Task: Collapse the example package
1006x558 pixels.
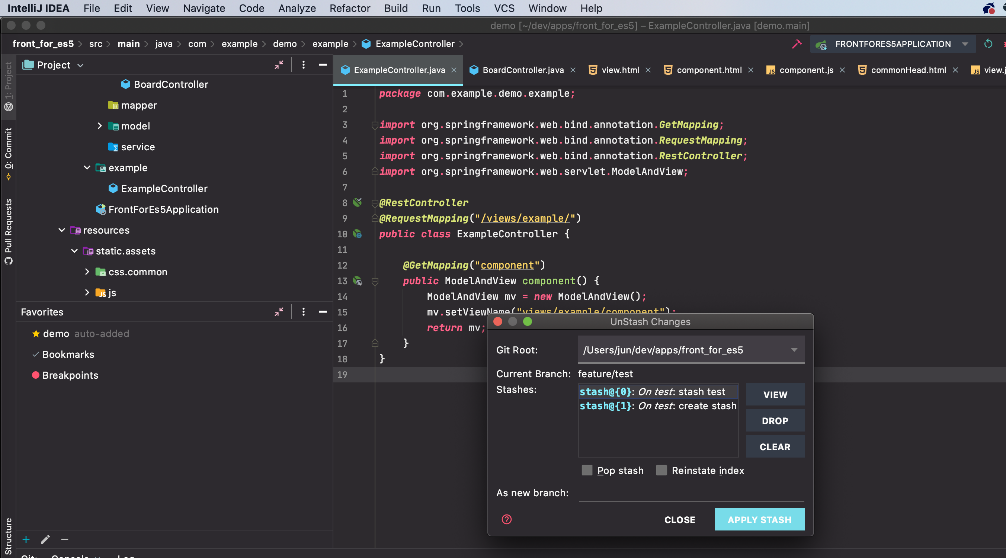Action: (87, 167)
